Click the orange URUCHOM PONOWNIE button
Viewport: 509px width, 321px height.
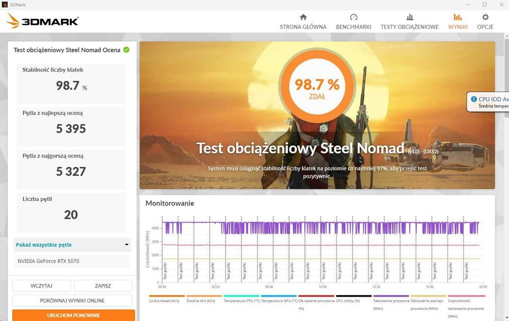click(x=74, y=315)
